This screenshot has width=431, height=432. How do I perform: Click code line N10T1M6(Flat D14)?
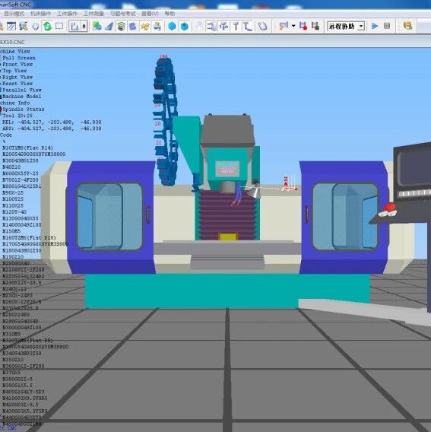click(27, 148)
